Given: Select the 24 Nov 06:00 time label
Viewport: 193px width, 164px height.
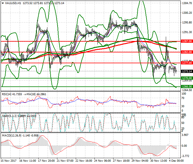Looking at the screenshot, I should point(103,161).
